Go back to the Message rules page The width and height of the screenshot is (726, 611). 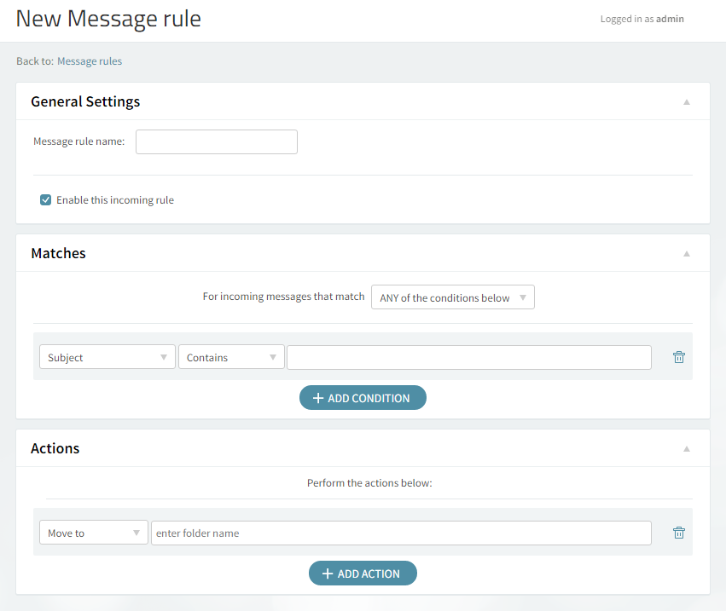tap(90, 61)
